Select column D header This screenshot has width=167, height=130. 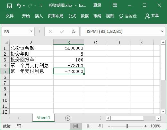click(x=119, y=42)
